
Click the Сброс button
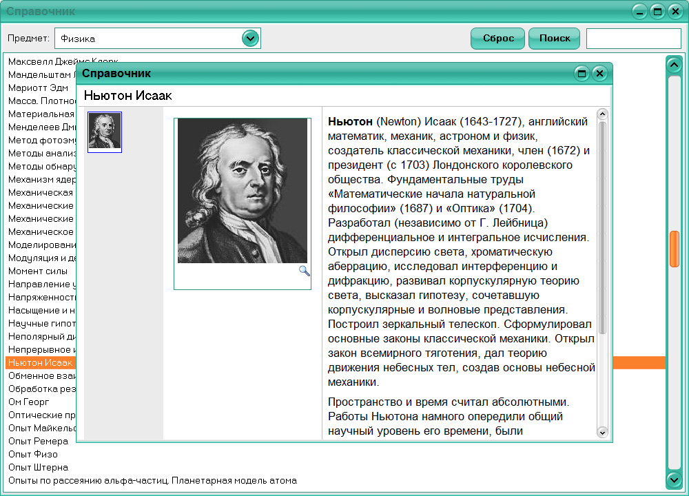point(497,38)
